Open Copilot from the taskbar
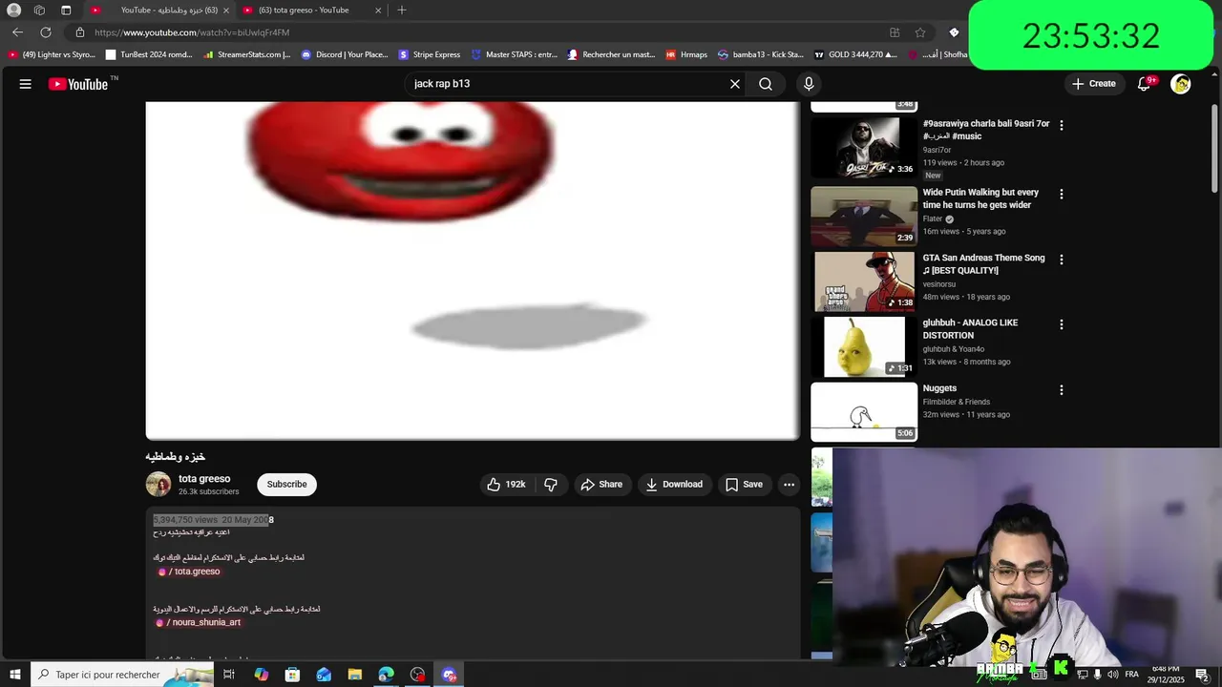The image size is (1222, 687). 261,675
